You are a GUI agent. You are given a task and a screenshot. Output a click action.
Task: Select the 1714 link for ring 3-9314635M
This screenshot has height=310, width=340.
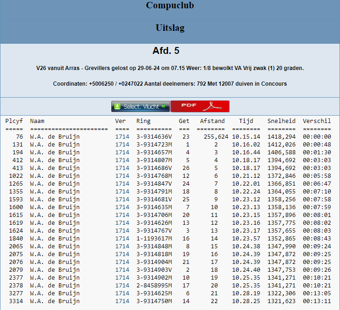coord(122,207)
